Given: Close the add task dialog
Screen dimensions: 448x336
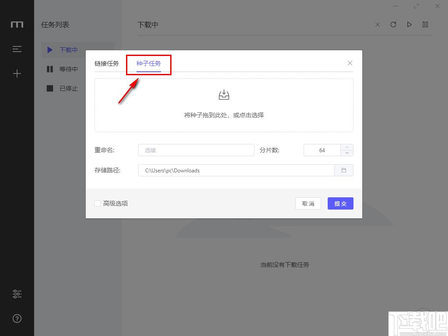Looking at the screenshot, I should click(350, 63).
